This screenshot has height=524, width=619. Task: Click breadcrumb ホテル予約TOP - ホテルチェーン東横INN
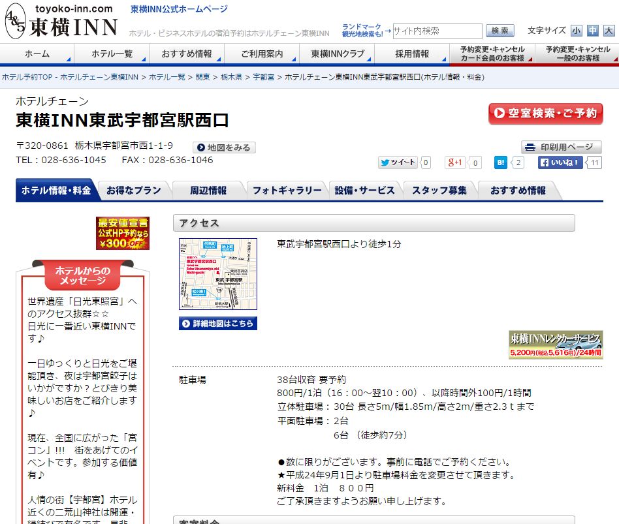pos(71,77)
